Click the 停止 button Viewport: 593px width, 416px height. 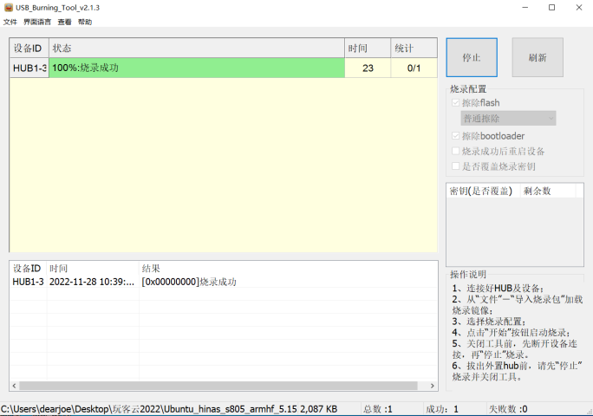click(x=472, y=57)
